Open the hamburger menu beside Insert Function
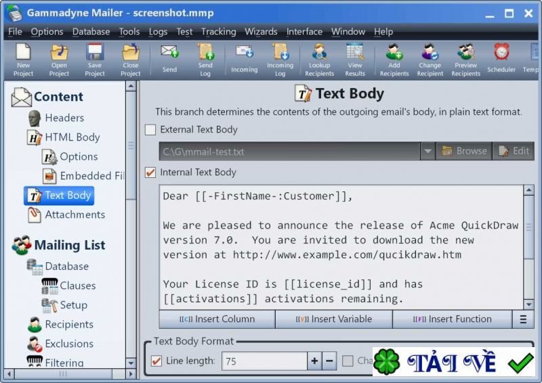The width and height of the screenshot is (542, 383). coord(523,319)
